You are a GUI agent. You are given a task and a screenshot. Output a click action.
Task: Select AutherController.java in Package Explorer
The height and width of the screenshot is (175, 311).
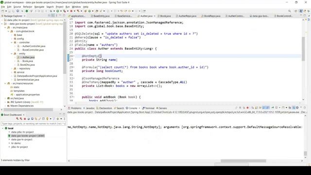tap(34, 46)
